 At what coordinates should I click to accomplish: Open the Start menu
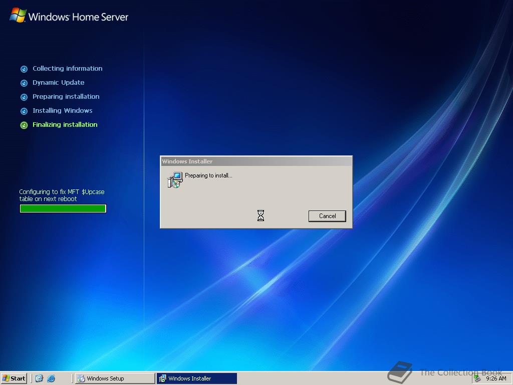click(14, 378)
